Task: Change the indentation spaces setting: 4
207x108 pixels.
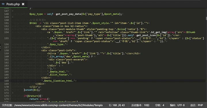Action: [160, 105]
